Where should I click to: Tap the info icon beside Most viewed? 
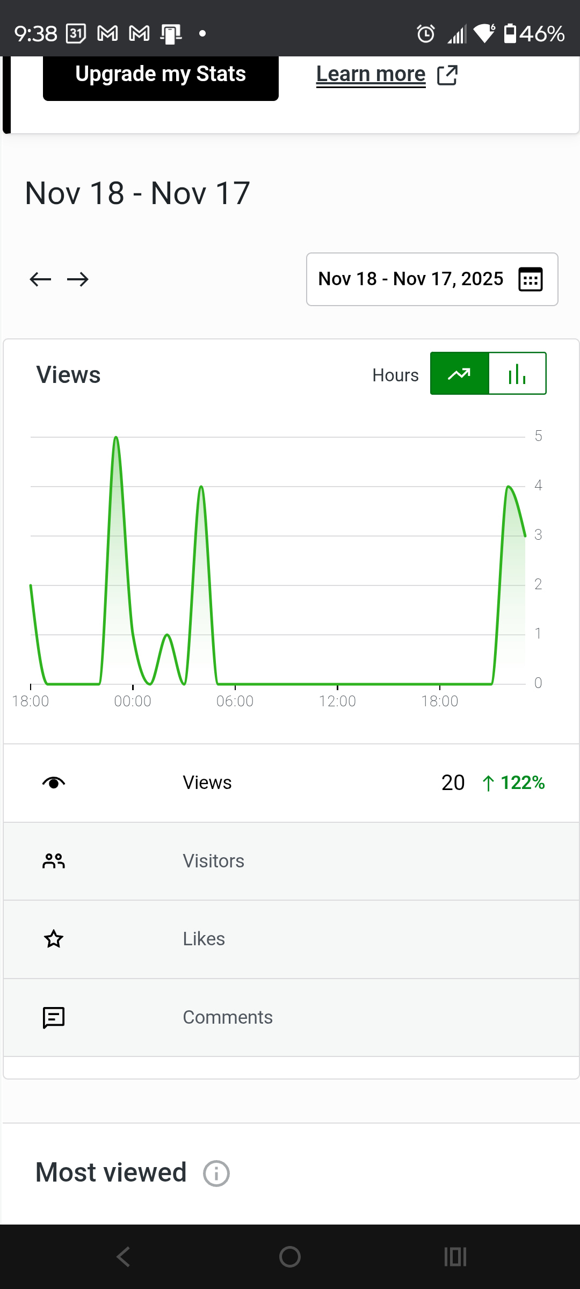tap(216, 1174)
